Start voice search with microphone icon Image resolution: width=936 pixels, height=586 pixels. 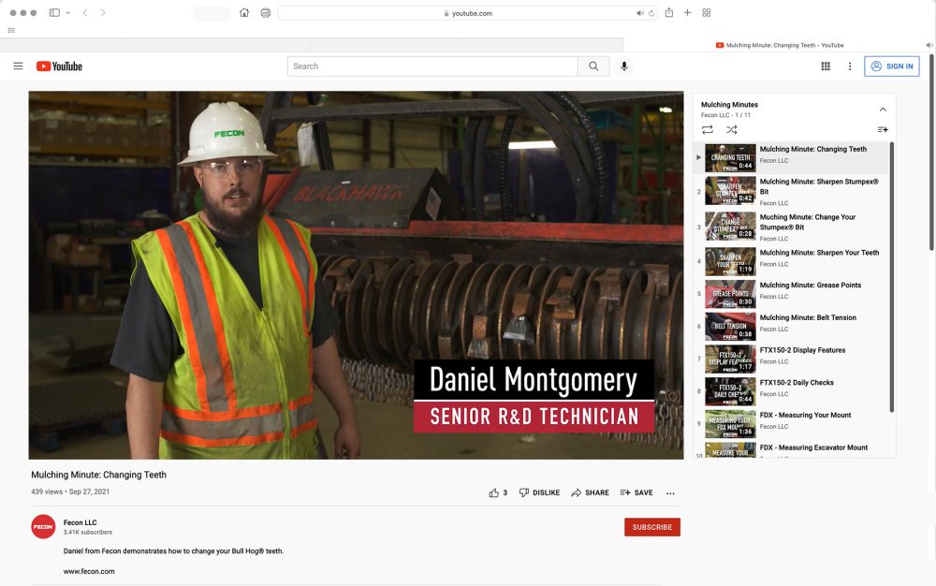[x=624, y=66]
